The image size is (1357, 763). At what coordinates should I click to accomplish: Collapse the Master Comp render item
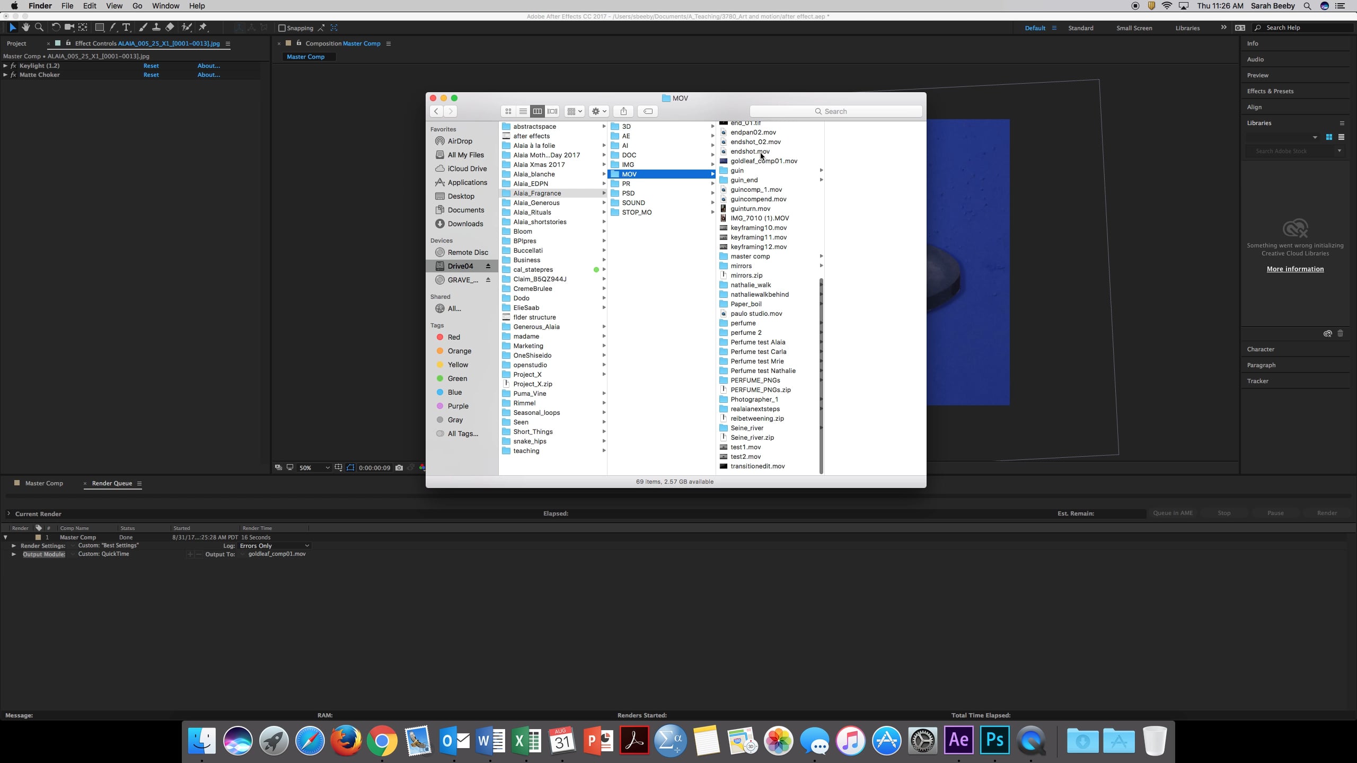(5, 537)
